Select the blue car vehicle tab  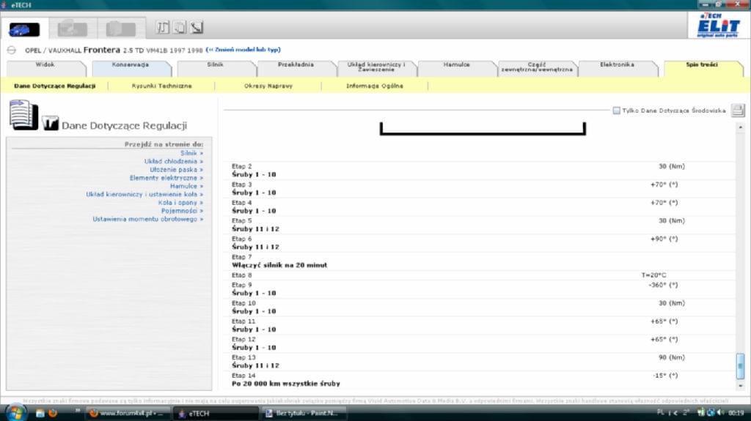pos(24,29)
